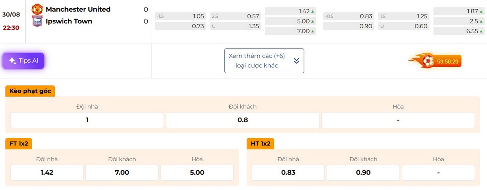The height and width of the screenshot is (190, 487).
Task: Select Kèo phạt góc Đội khách odds 0.8
Action: [243, 120]
